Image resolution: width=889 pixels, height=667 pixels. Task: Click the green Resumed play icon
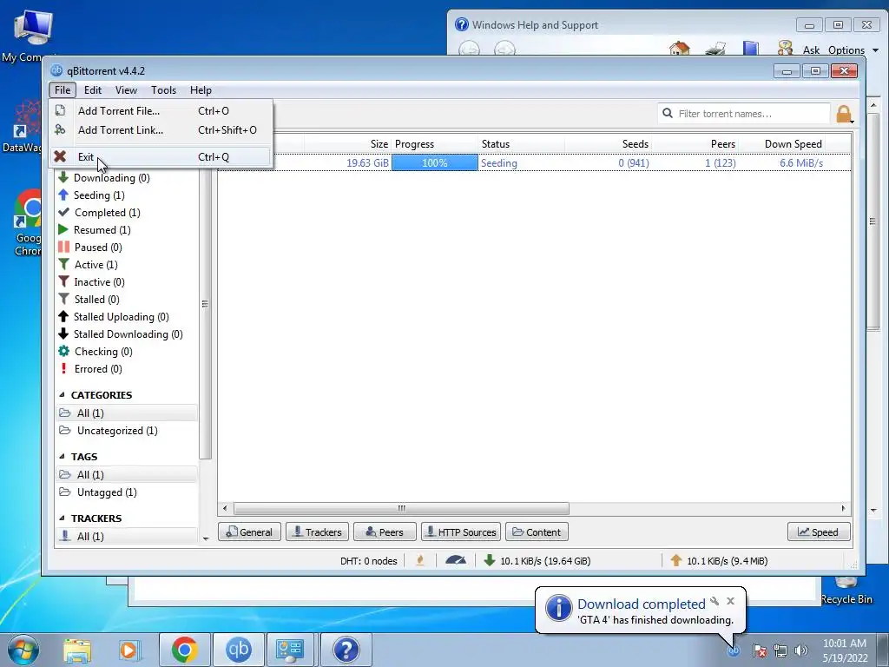pyautogui.click(x=63, y=229)
